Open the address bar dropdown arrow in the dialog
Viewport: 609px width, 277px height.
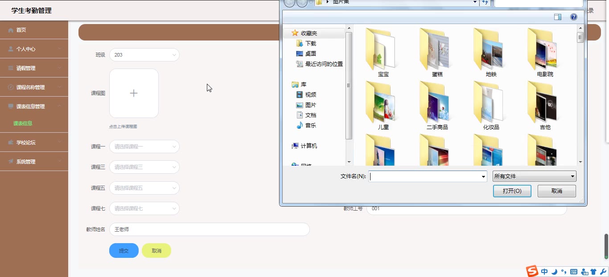pyautogui.click(x=475, y=2)
